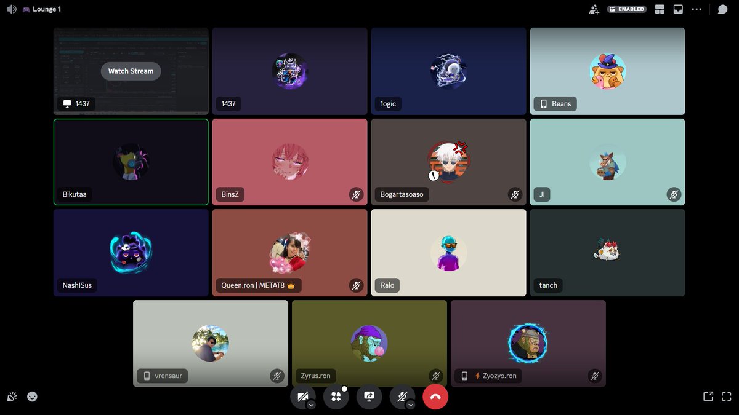Select the Bogartasoaso name label
739x415 pixels.
(x=402, y=194)
